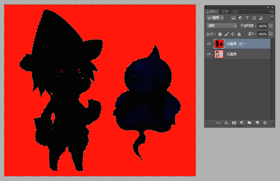280x181 pixels.
Task: Lock layer position move icon
Action: (233, 34)
